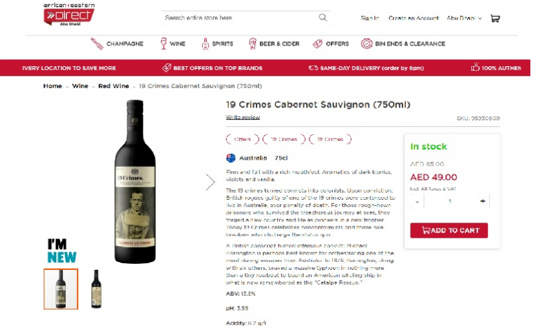Increase quantity with plus button
Image resolution: width=533 pixels, height=334 pixels.
click(482, 201)
